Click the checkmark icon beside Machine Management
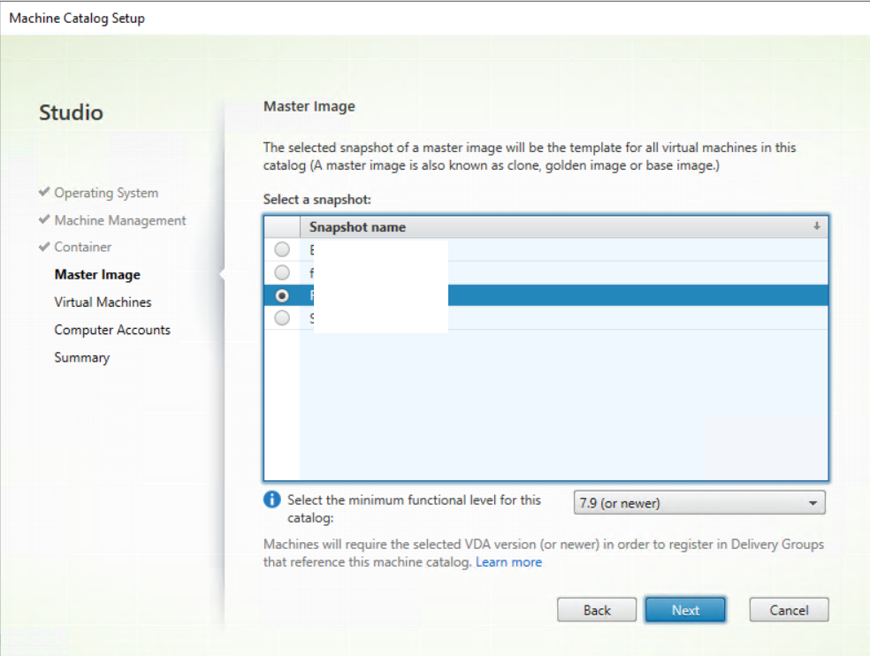This screenshot has height=656, width=870. [44, 220]
